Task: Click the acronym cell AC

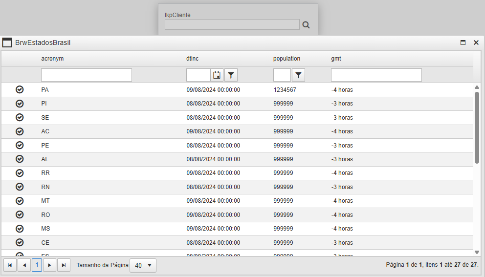Action: (45, 131)
